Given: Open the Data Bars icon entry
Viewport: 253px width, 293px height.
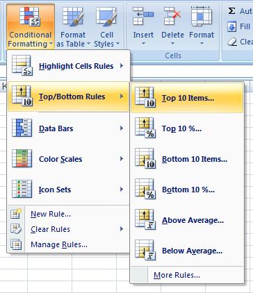Looking at the screenshot, I should coord(22,128).
